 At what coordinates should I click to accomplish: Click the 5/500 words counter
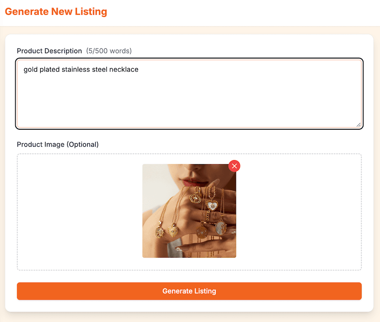tap(109, 51)
